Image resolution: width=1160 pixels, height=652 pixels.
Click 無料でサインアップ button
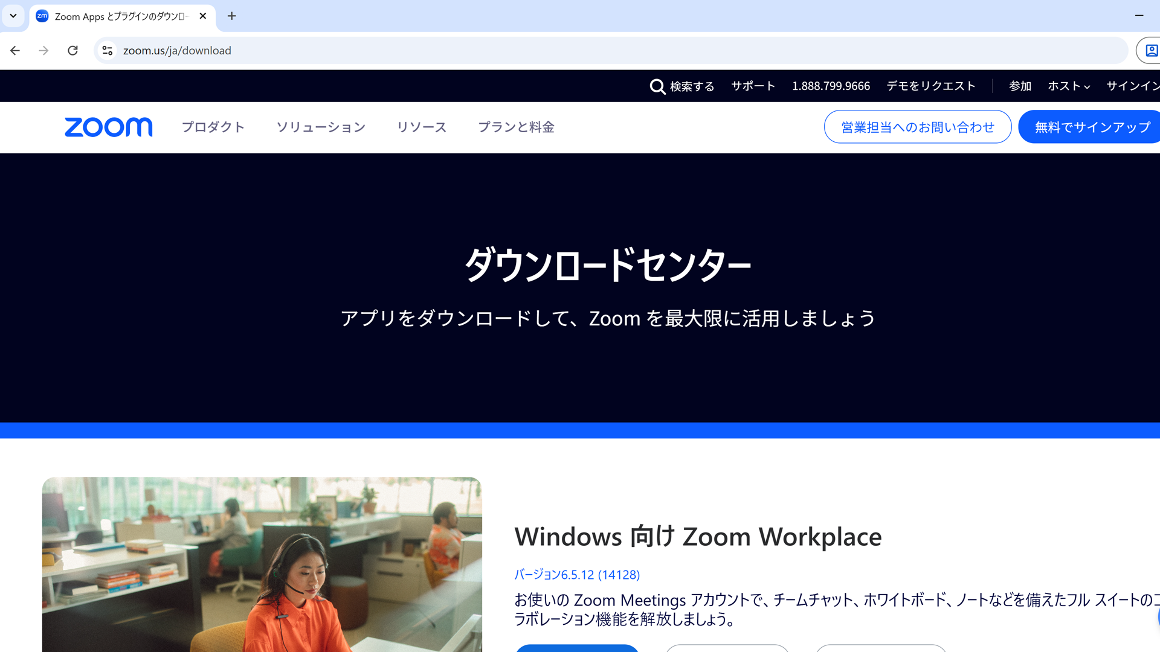point(1091,127)
